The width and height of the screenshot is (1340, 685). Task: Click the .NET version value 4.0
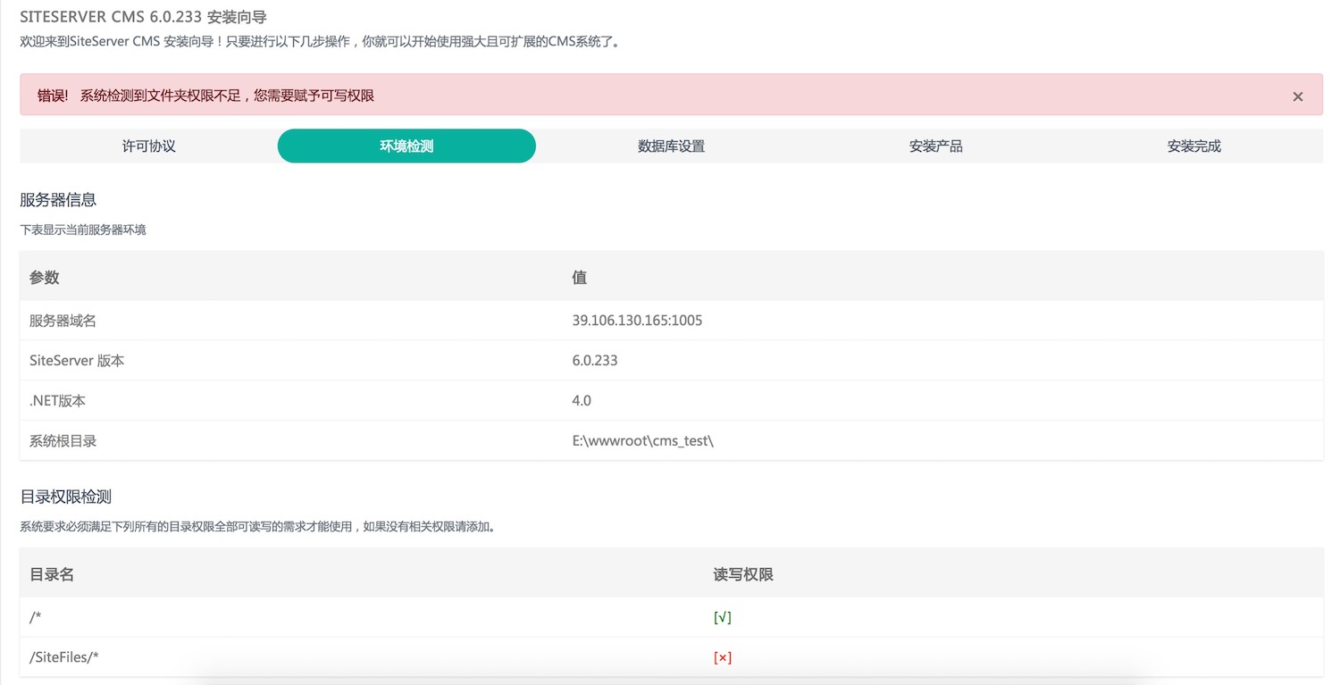(582, 401)
